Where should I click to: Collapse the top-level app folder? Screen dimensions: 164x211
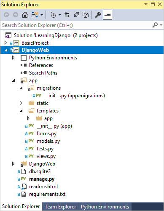pyautogui.click(x=13, y=80)
